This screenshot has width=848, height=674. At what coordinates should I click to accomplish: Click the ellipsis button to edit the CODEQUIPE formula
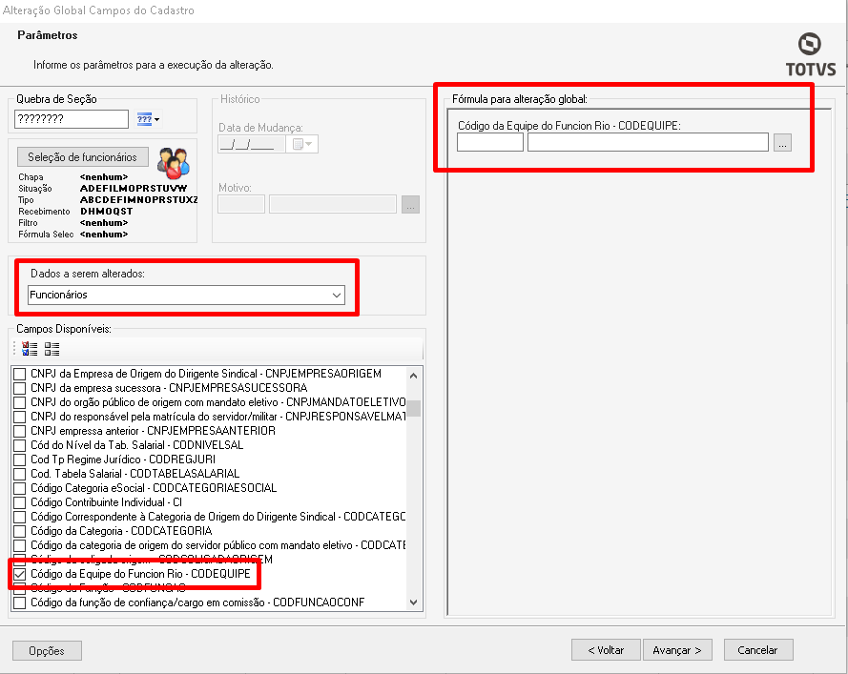[782, 141]
